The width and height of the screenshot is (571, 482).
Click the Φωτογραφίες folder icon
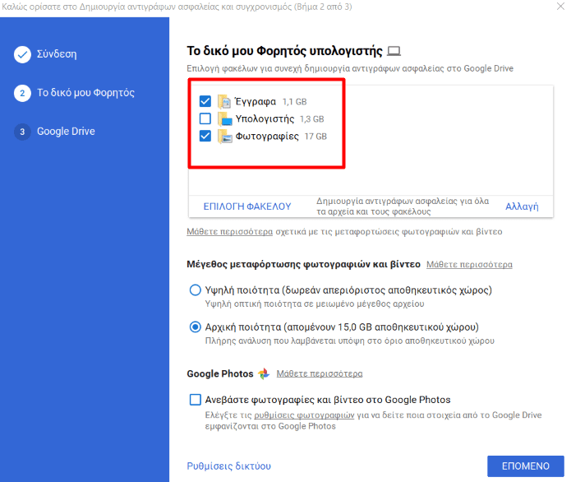coord(224,137)
